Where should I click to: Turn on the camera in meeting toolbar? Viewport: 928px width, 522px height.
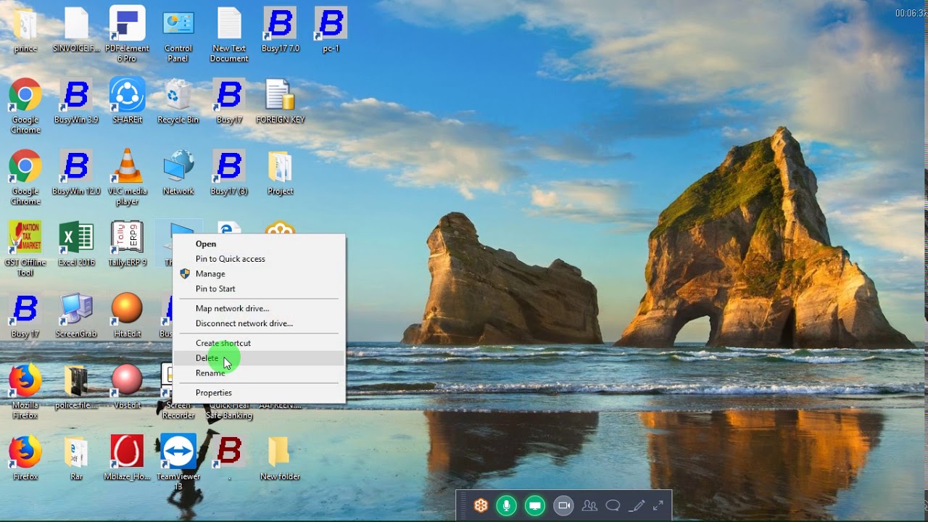pyautogui.click(x=563, y=505)
